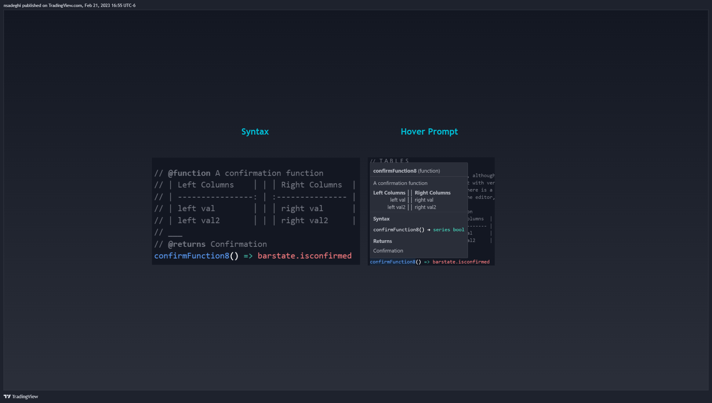Click 'barstate.isconfirmed' in the Syntax code
This screenshot has width=712, height=403.
(x=305, y=256)
